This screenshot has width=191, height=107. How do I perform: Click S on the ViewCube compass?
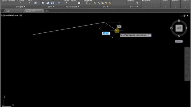pyautogui.click(x=179, y=36)
